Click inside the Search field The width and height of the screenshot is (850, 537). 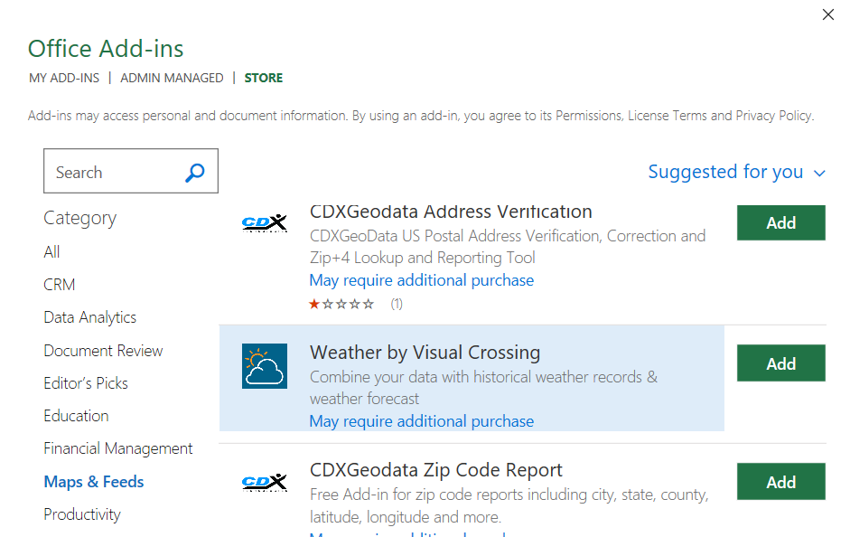tap(117, 171)
